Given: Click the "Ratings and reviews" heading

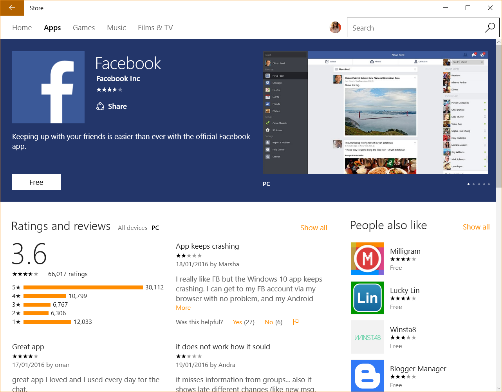Looking at the screenshot, I should coord(61,226).
